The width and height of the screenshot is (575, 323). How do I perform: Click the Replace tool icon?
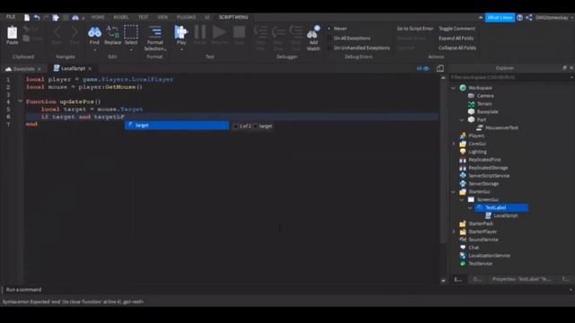click(x=112, y=32)
